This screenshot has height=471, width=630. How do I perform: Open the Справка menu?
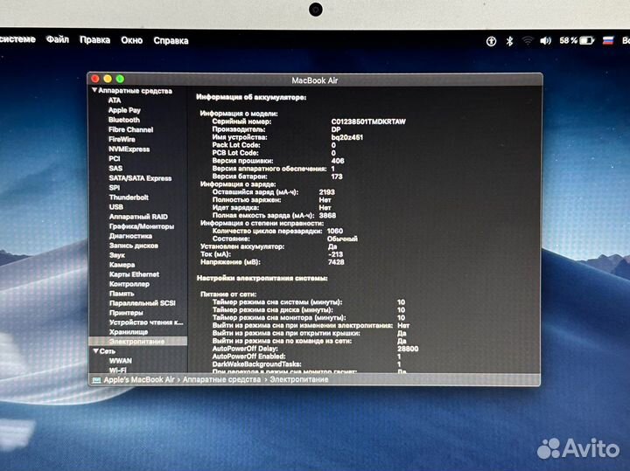[x=171, y=40]
